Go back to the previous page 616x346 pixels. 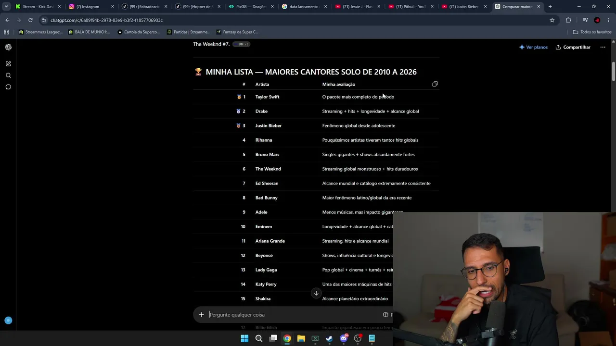7,20
